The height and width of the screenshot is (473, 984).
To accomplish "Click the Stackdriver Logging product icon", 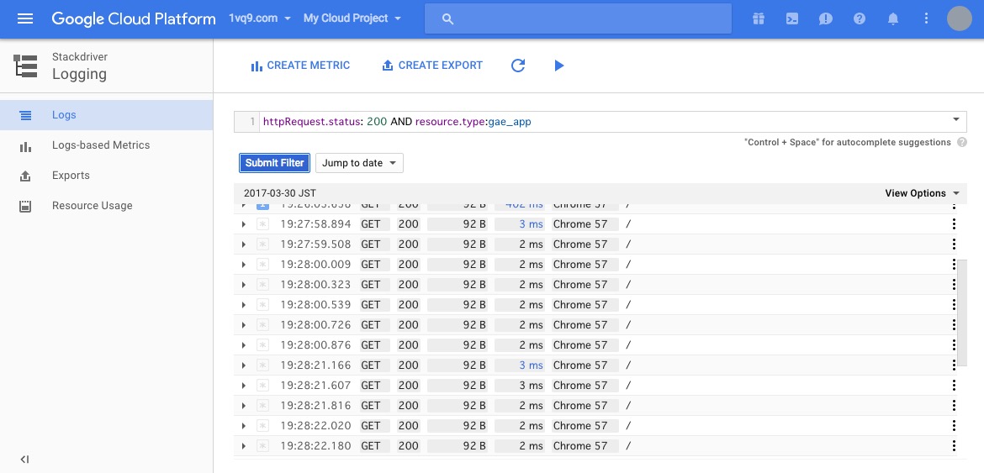I will (26, 66).
